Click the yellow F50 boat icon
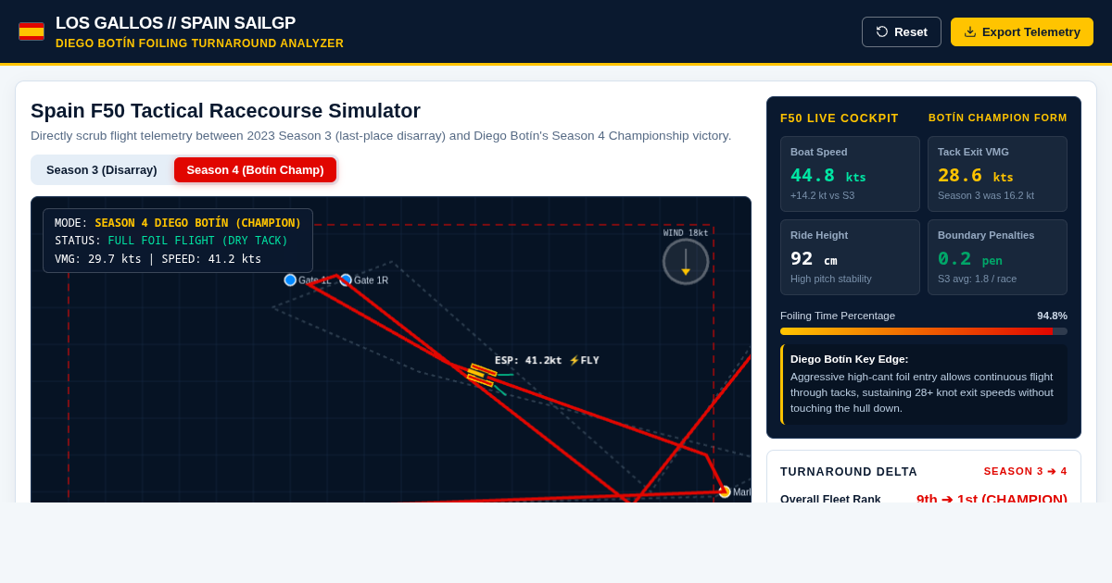Image resolution: width=1112 pixels, height=583 pixels. (x=482, y=375)
